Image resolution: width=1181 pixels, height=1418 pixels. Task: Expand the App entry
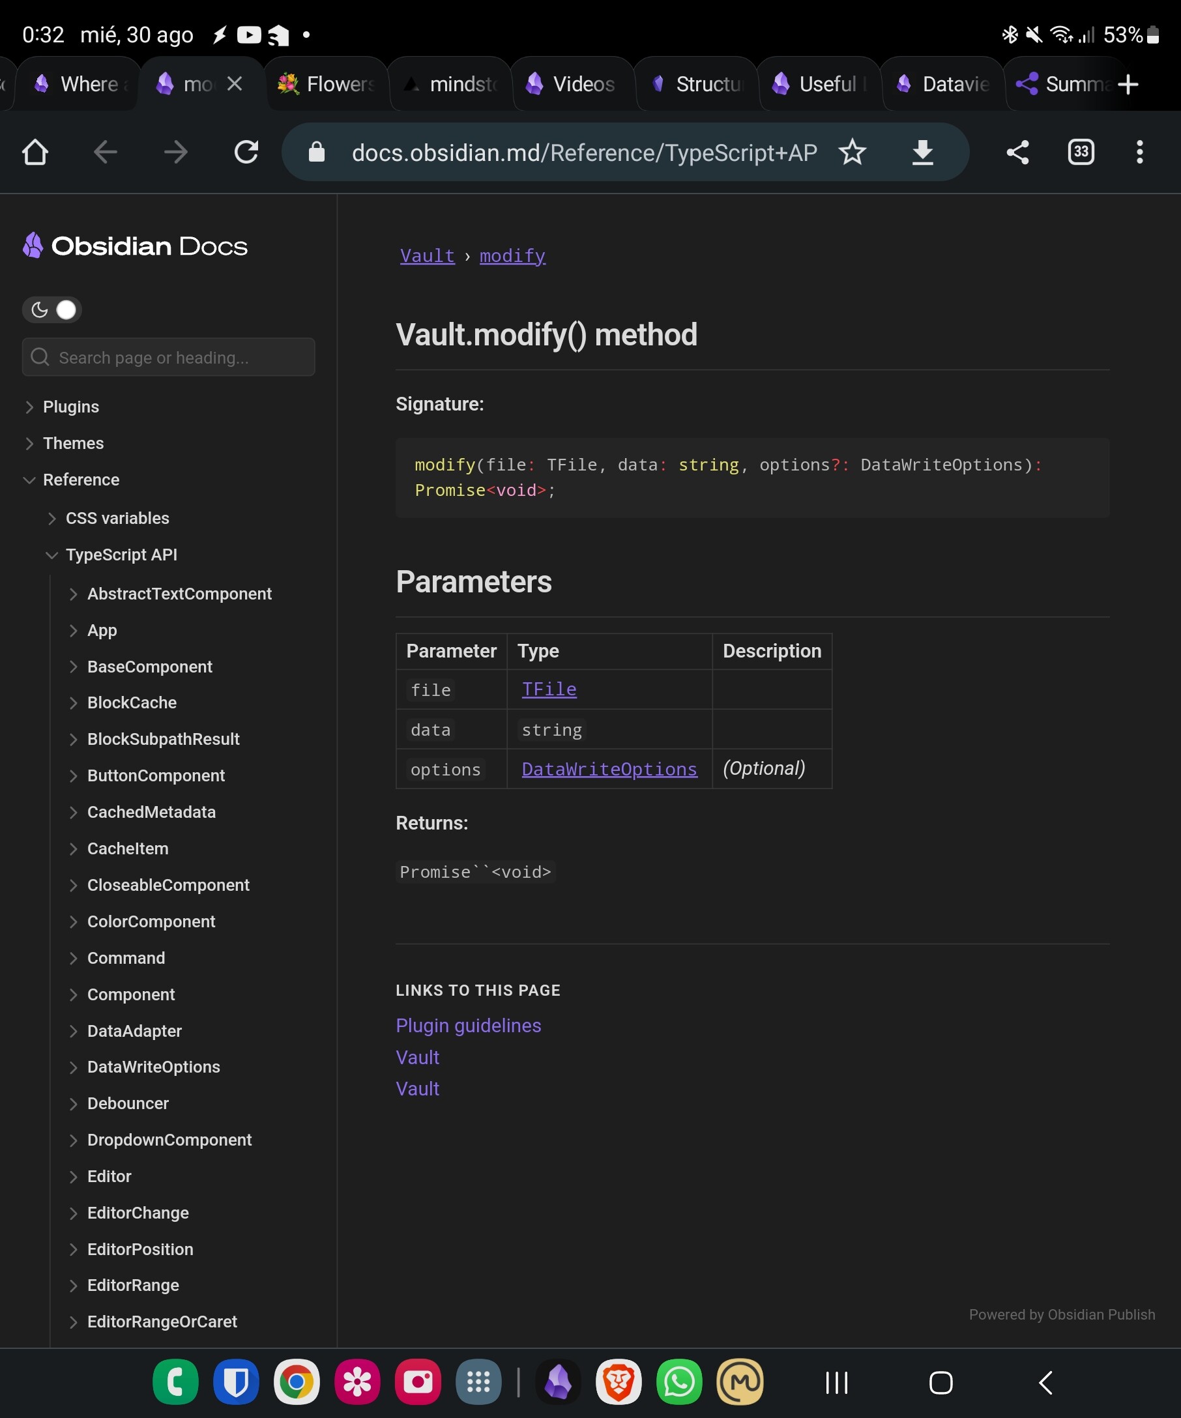pos(74,630)
